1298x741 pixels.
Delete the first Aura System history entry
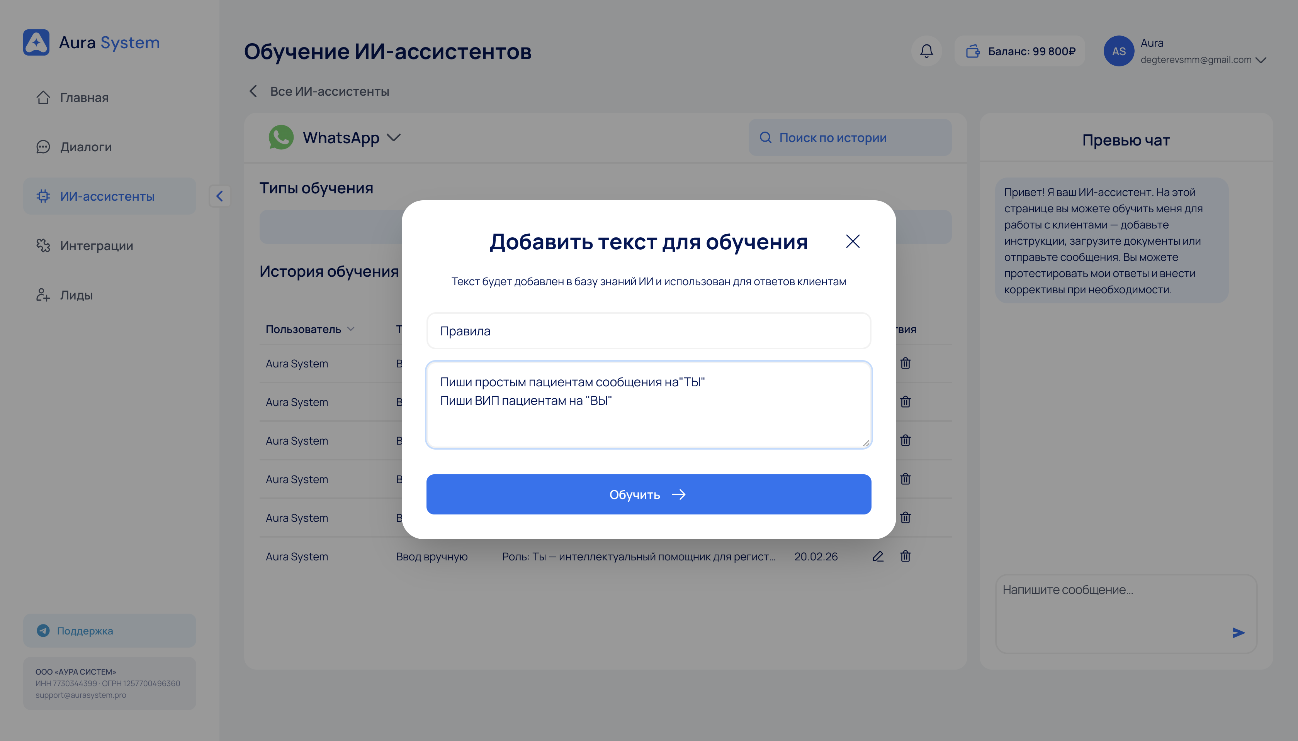[905, 364]
